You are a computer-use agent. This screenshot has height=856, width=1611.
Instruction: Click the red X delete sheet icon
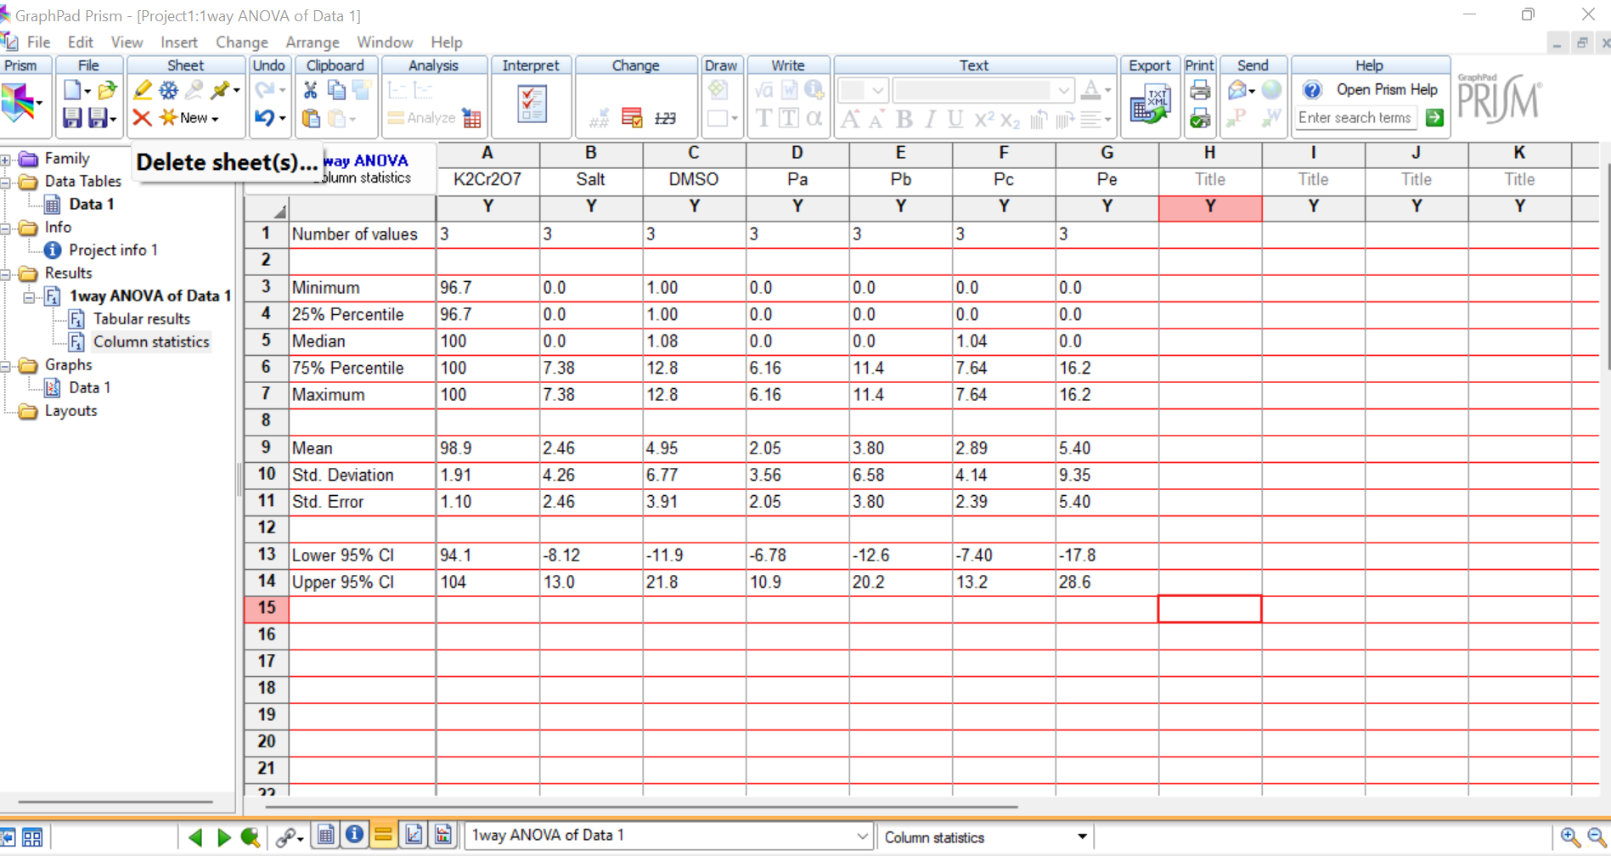pyautogui.click(x=142, y=118)
